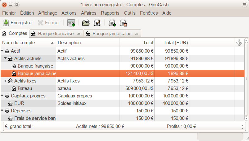Collapse the Actif account tree
This screenshot has height=141, width=249.
point(2,51)
